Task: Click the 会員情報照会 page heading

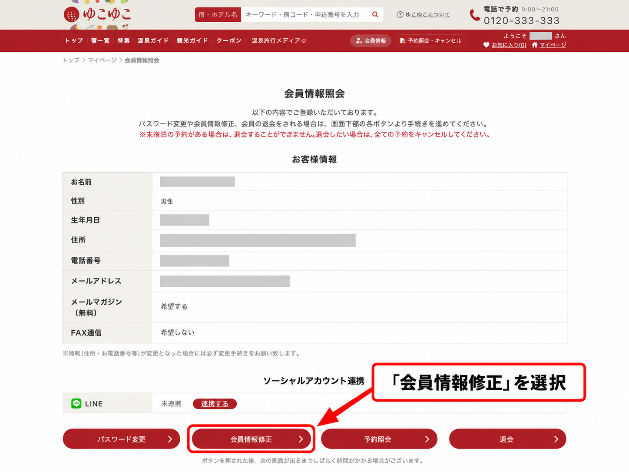Action: pos(314,93)
